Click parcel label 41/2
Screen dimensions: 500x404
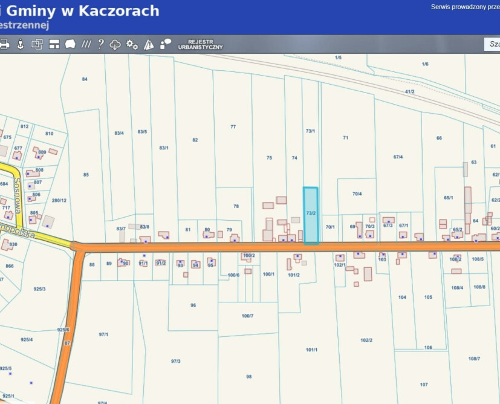tap(410, 91)
